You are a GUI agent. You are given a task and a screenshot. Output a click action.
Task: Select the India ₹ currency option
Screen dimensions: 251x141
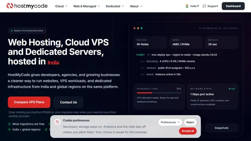click(192, 6)
